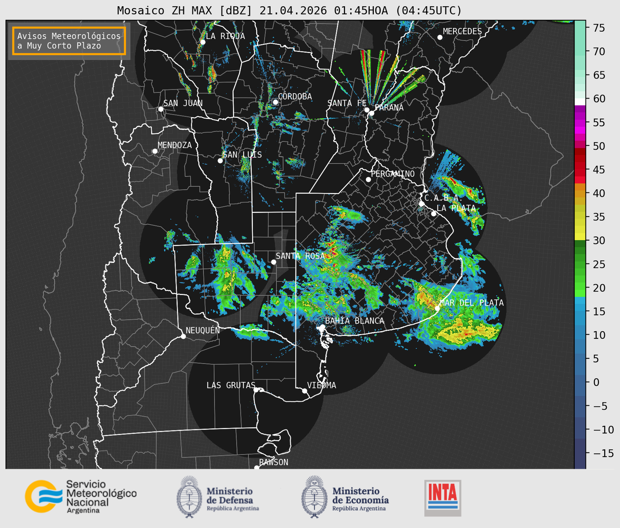Click the yellow radar echo east of Mar del Plata
620x528 pixels.
point(467,330)
